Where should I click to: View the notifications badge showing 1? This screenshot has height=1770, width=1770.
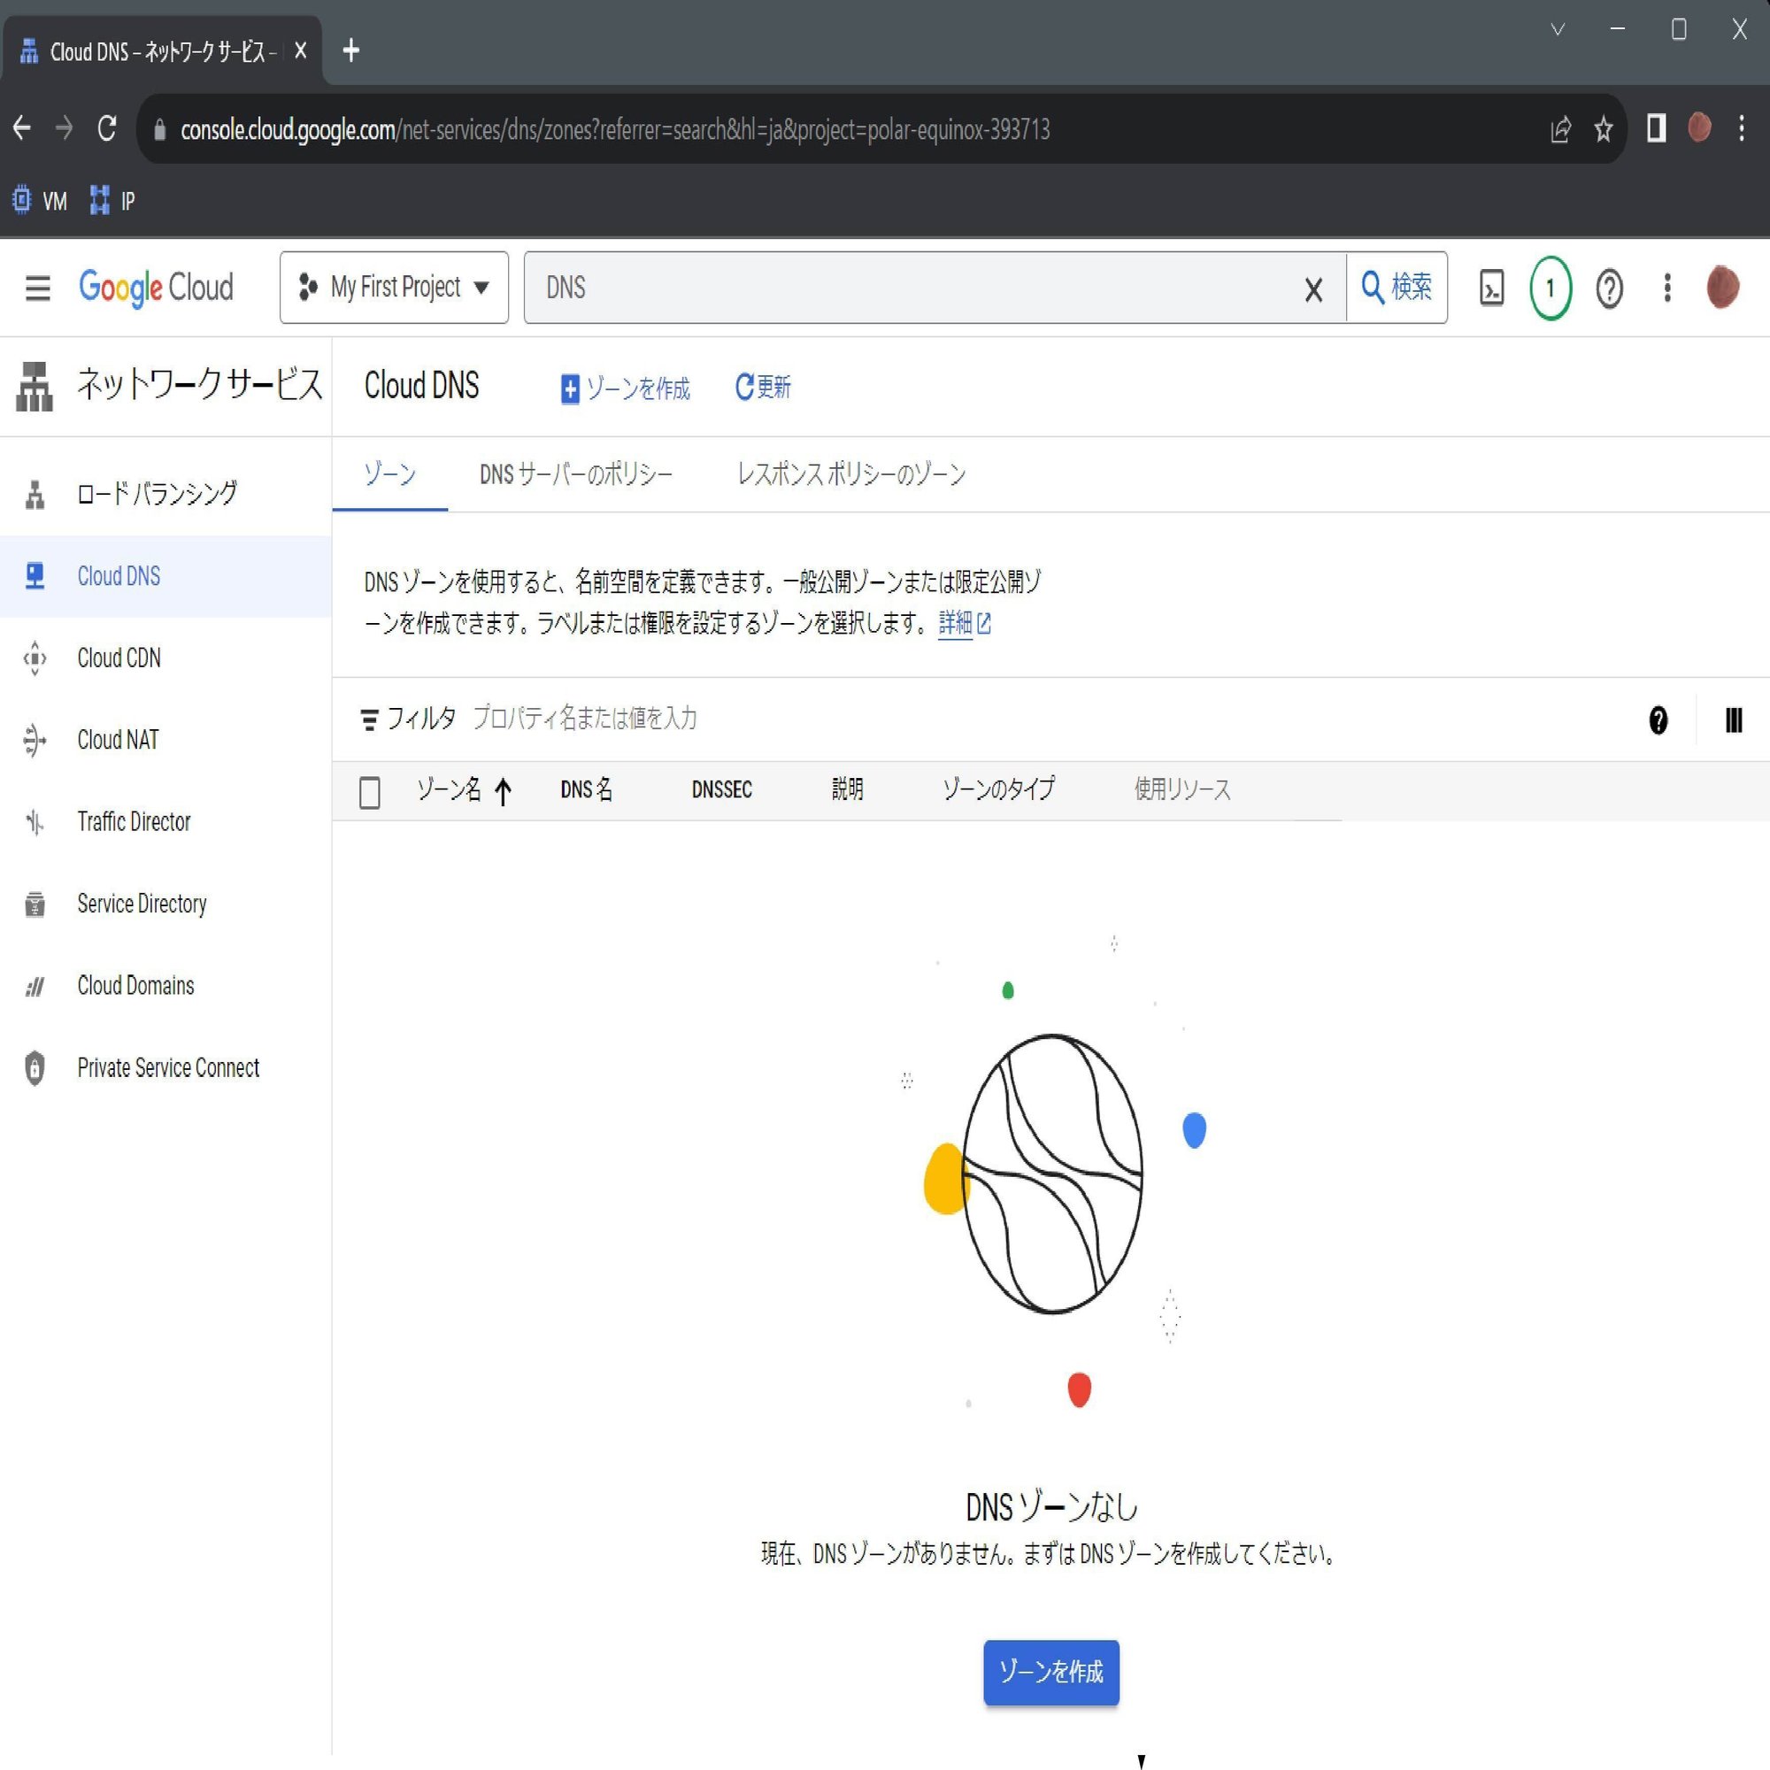click(x=1551, y=288)
